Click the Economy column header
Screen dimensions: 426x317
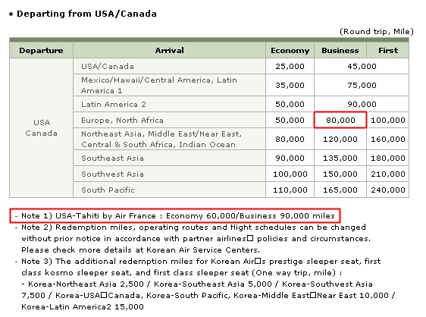pos(290,50)
